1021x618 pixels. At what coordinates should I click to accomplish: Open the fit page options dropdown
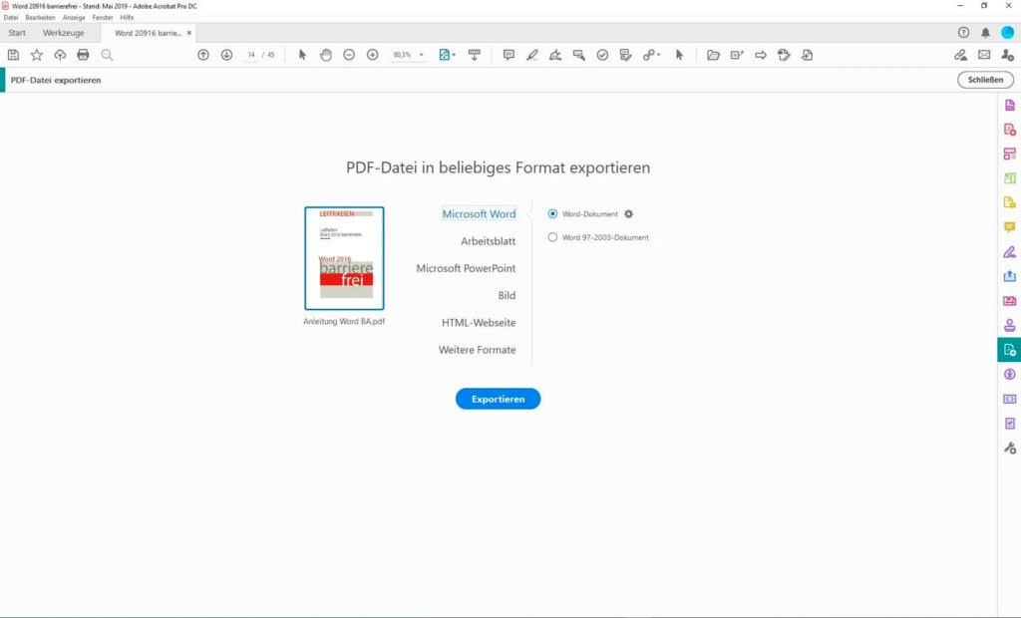pyautogui.click(x=448, y=56)
